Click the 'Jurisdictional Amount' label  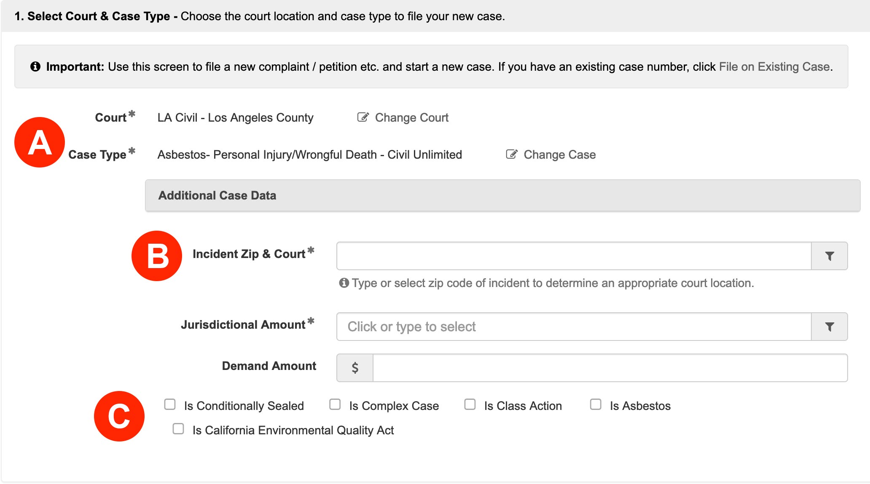[243, 325]
